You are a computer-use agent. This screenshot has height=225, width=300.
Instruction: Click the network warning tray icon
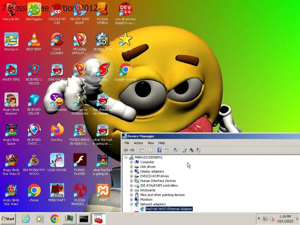(x=265, y=219)
